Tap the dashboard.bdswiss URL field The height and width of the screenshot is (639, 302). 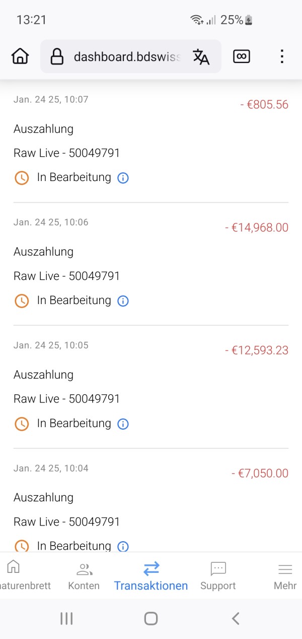pos(126,57)
